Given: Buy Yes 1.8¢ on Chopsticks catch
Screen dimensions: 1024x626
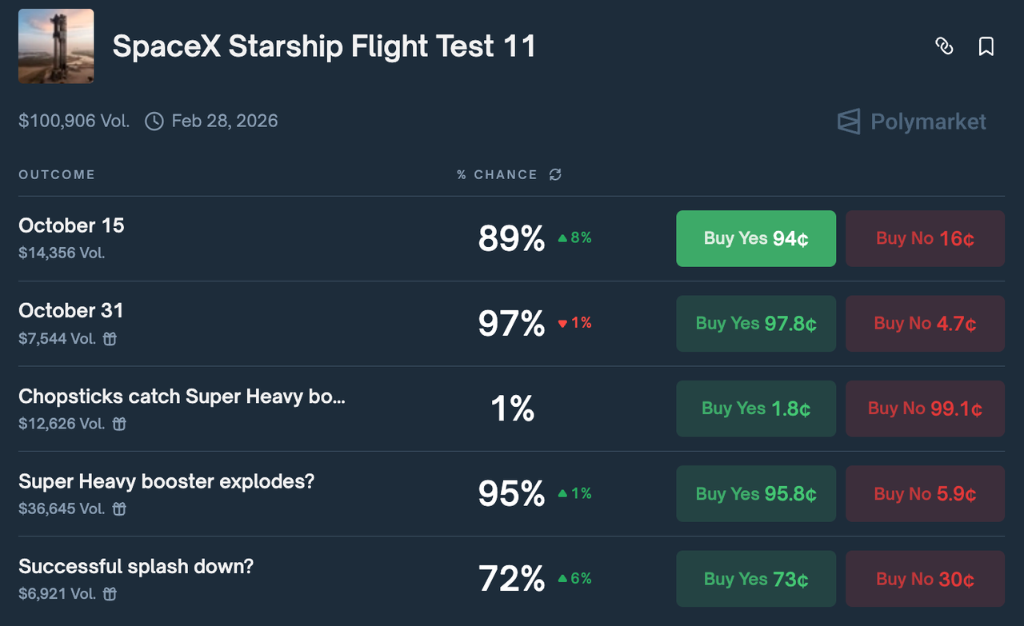Looking at the screenshot, I should pos(756,409).
